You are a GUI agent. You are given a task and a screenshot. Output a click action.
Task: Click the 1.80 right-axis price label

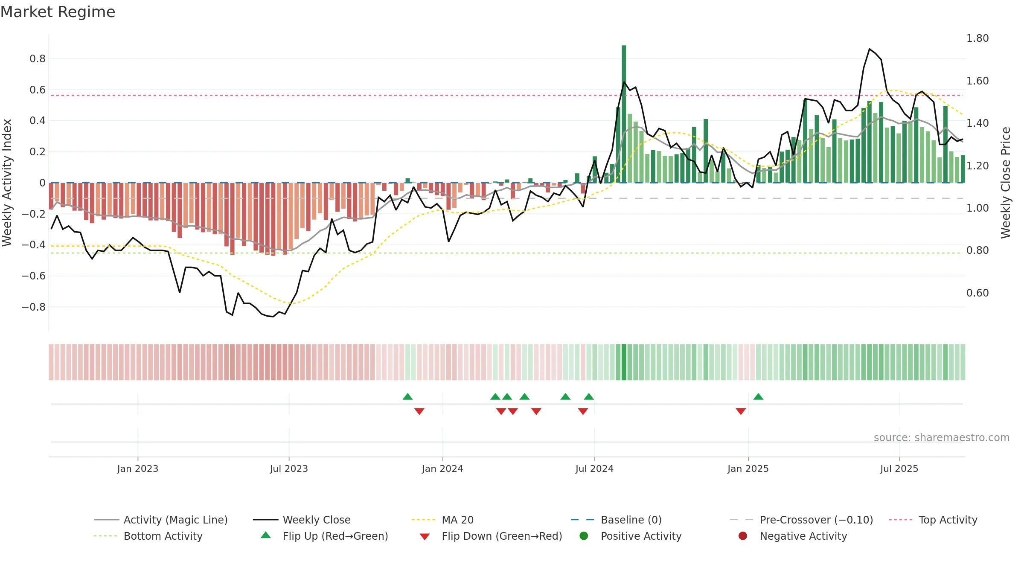(x=977, y=38)
